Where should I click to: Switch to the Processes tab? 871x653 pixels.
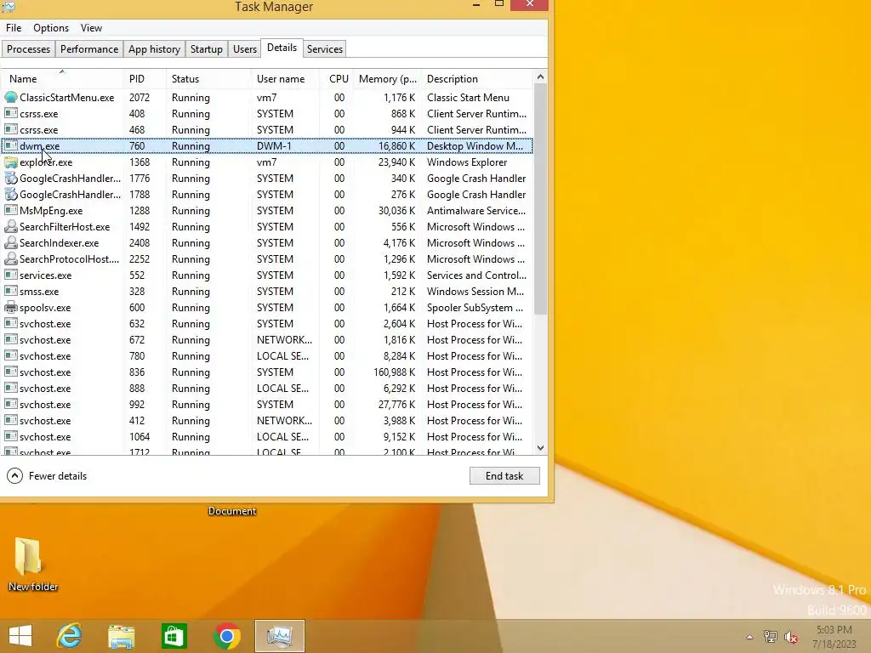tap(28, 48)
